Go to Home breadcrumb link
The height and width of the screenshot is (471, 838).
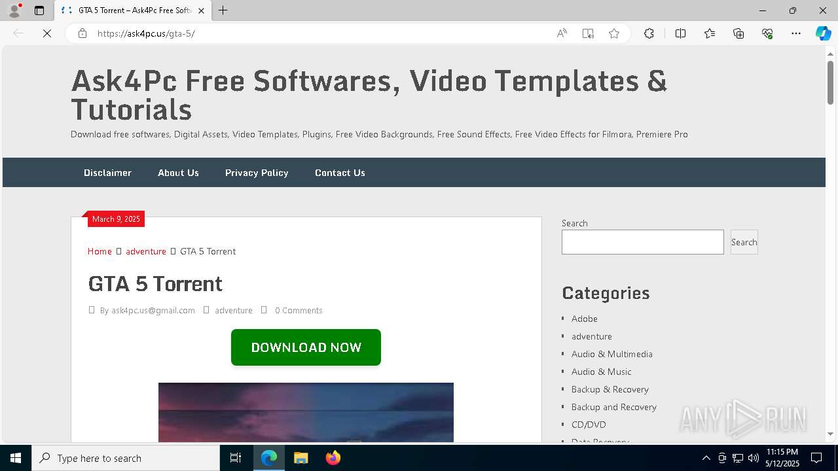point(100,251)
